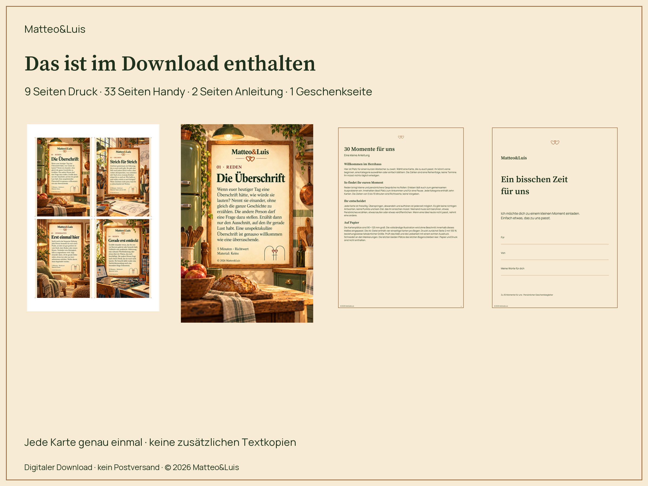Viewport: 648px width, 486px height.
Task: Select the 'Strich für Strich' card in print sheet
Action: [123, 177]
